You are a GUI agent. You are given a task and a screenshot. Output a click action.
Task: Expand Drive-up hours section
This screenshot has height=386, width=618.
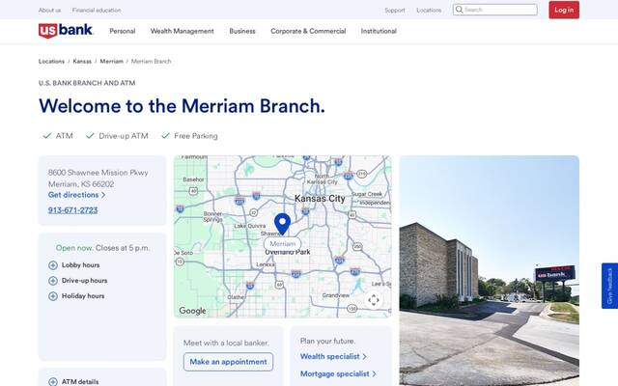click(77, 281)
